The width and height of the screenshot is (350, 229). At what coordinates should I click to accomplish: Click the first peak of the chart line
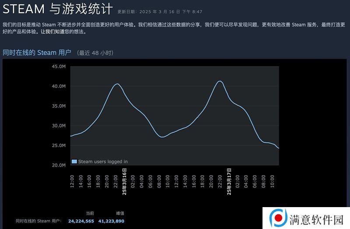[117, 84]
